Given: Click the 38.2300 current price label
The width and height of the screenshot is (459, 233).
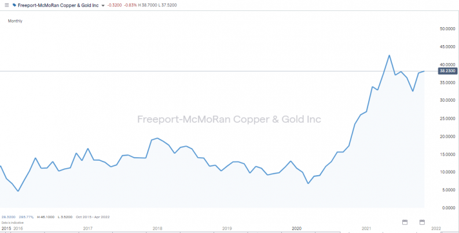Looking at the screenshot, I should [447, 71].
